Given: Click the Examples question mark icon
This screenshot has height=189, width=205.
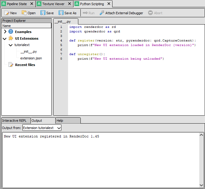Looking at the screenshot, I should [11, 31].
